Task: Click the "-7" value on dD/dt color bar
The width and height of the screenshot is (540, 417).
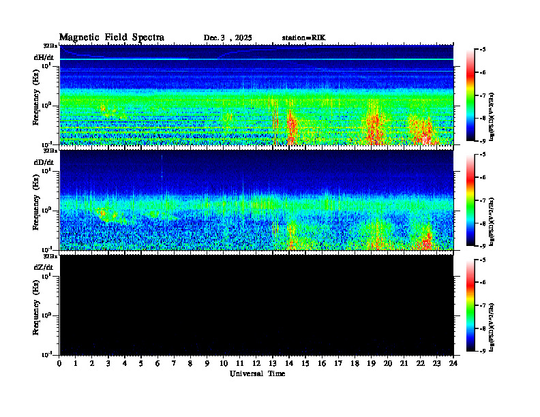Action: tap(483, 200)
